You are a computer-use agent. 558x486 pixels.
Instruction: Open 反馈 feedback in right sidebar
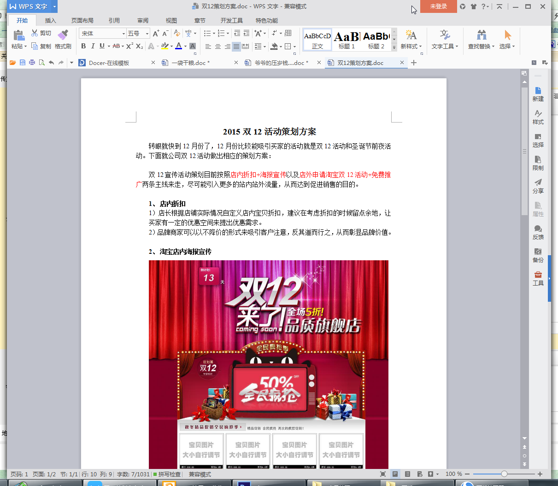coord(538,233)
